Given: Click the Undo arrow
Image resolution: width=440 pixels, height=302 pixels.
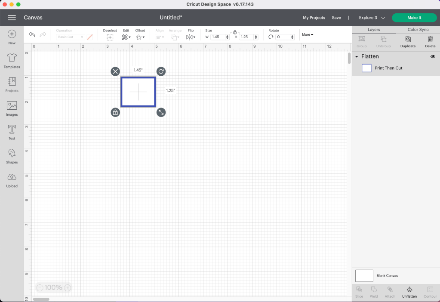Looking at the screenshot, I should tap(32, 35).
